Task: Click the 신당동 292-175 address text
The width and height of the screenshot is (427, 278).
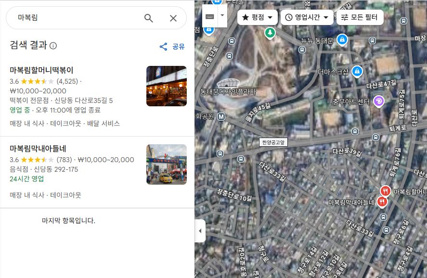Action: pos(56,169)
